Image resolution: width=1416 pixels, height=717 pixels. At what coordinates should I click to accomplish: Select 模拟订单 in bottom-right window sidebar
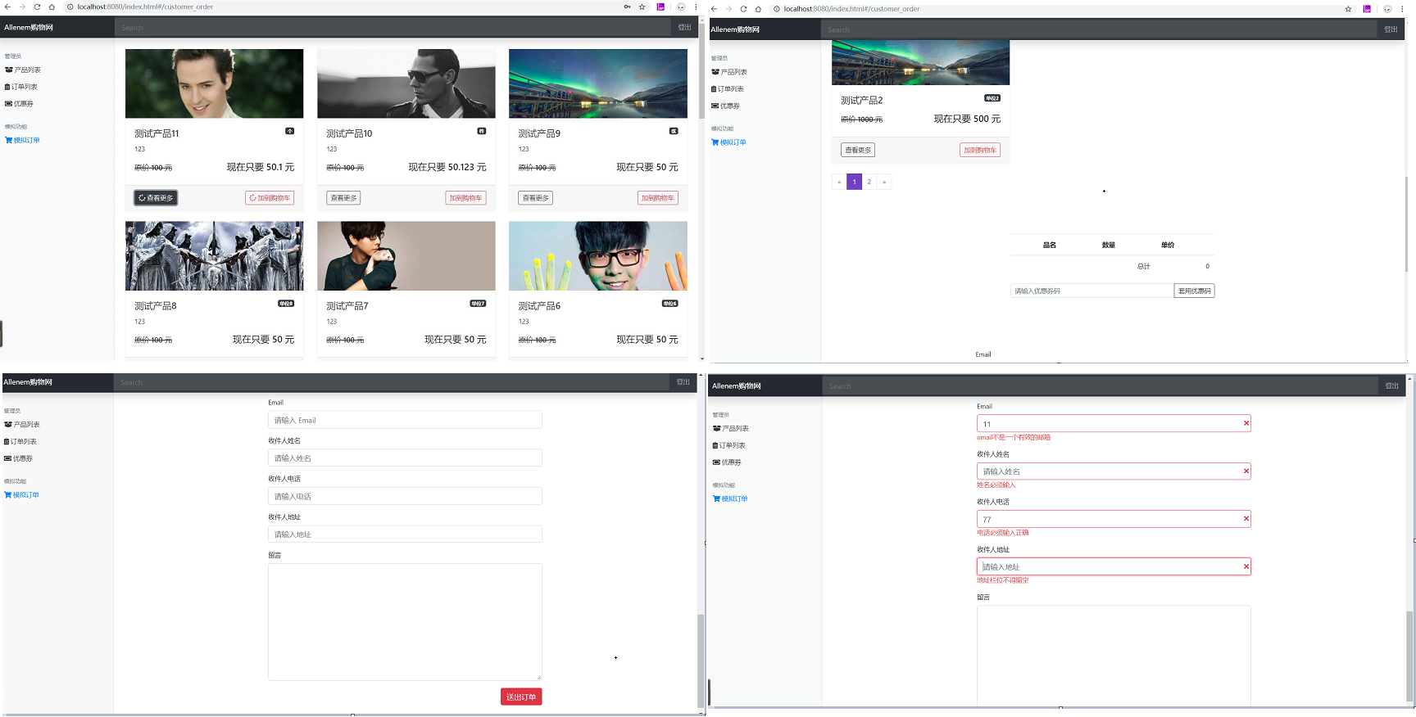click(x=730, y=498)
